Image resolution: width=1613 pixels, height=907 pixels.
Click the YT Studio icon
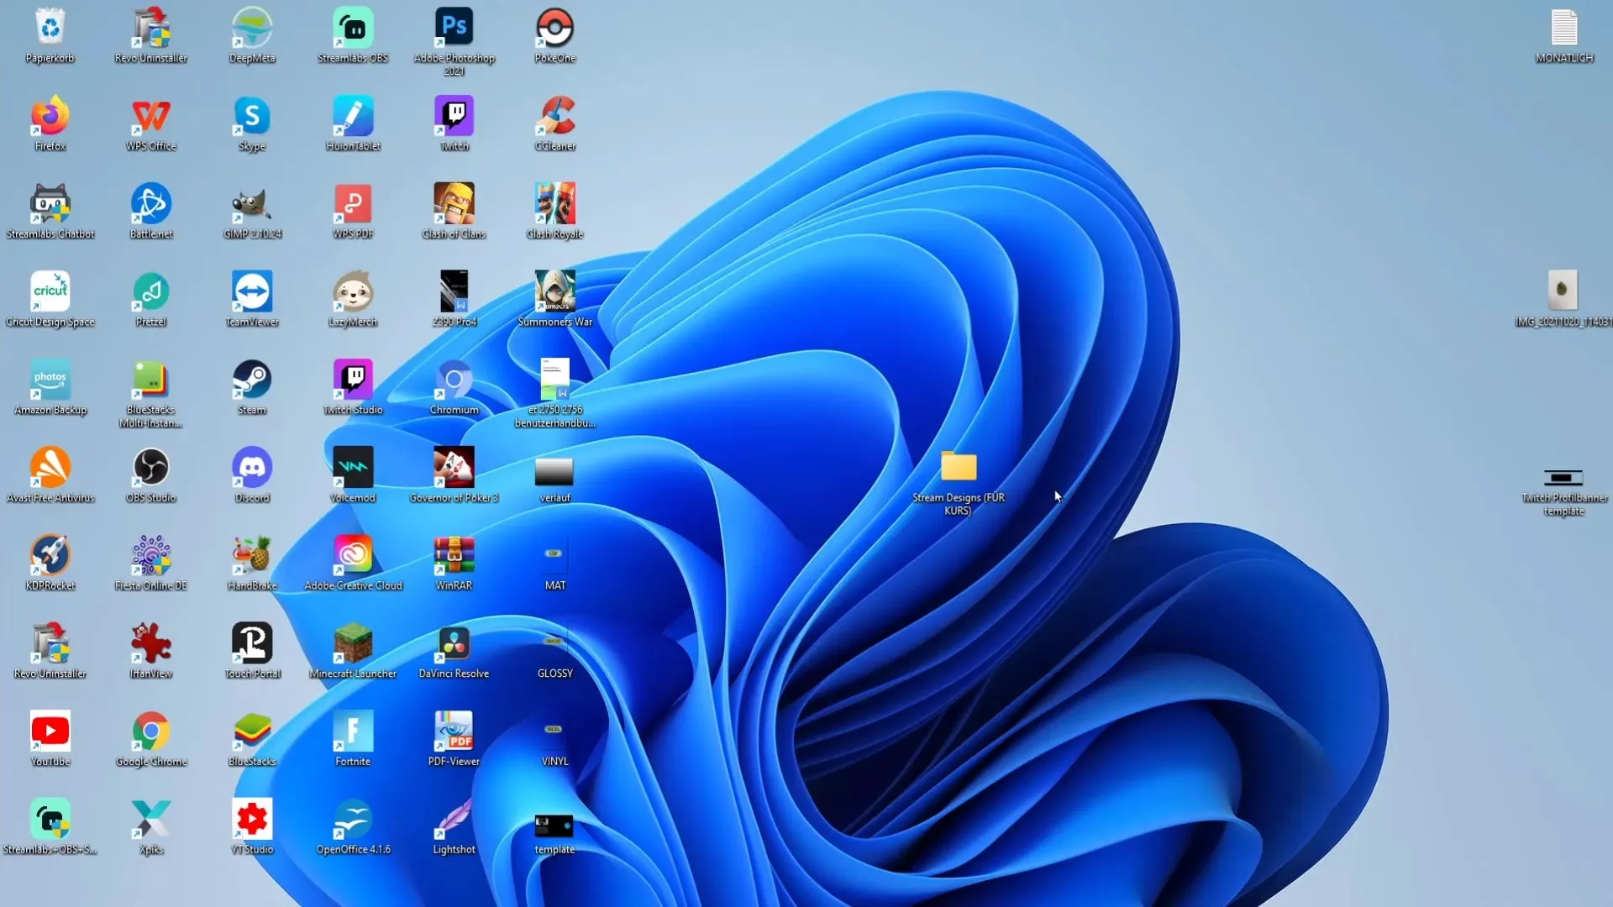[x=252, y=819]
